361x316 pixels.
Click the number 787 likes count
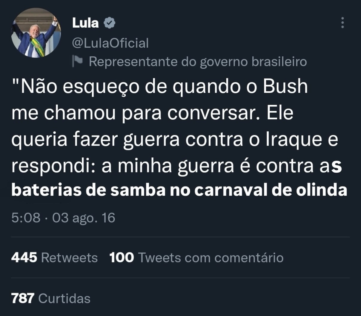23,298
